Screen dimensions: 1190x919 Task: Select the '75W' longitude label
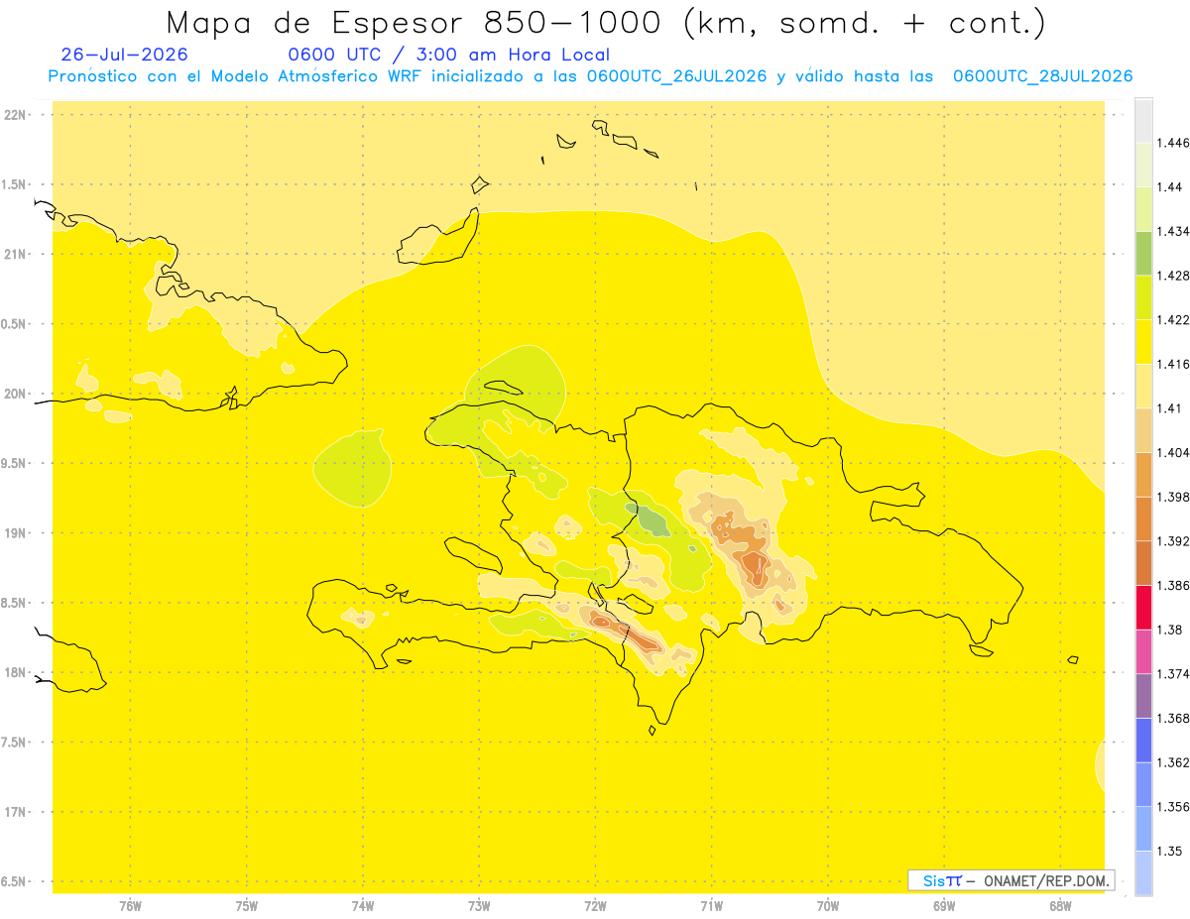tap(247, 906)
